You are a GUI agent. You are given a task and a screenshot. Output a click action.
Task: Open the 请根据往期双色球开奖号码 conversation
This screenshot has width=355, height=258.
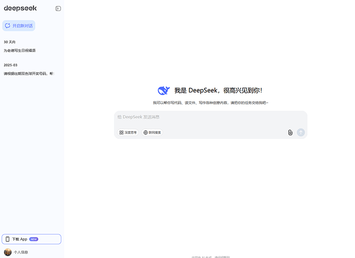pos(29,73)
